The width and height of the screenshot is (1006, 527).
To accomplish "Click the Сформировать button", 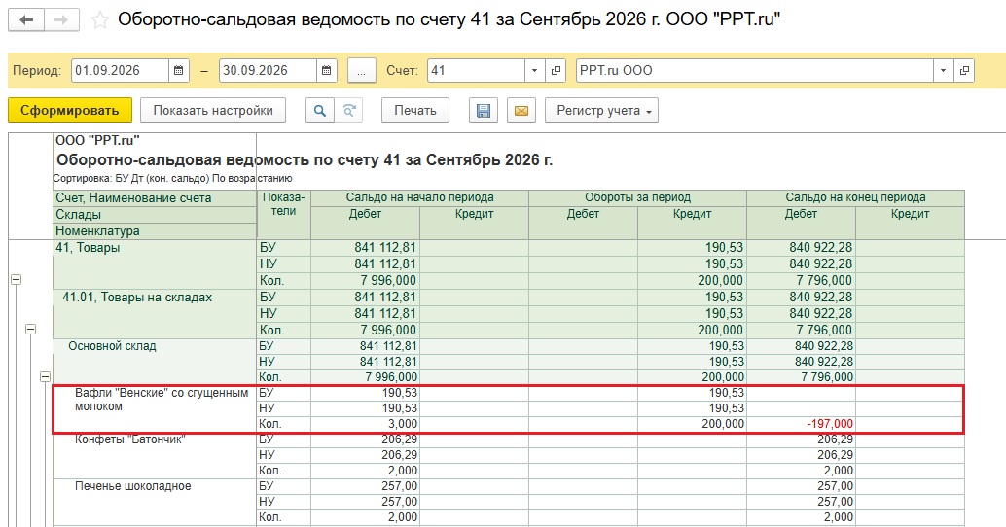I will (x=70, y=110).
